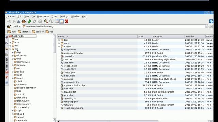Select the Root Folder sidebar tab
Screen dimensions: 218x122
click(7, 65)
